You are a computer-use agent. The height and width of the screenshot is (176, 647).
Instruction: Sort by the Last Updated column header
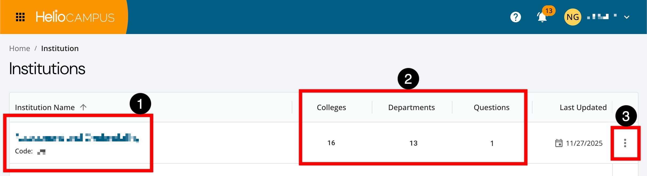pyautogui.click(x=583, y=107)
